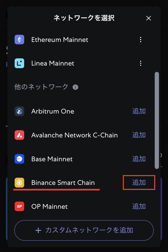The height and width of the screenshot is (252, 168).
Task: Add the Arbitrum One network via 追加
Action: point(139,111)
